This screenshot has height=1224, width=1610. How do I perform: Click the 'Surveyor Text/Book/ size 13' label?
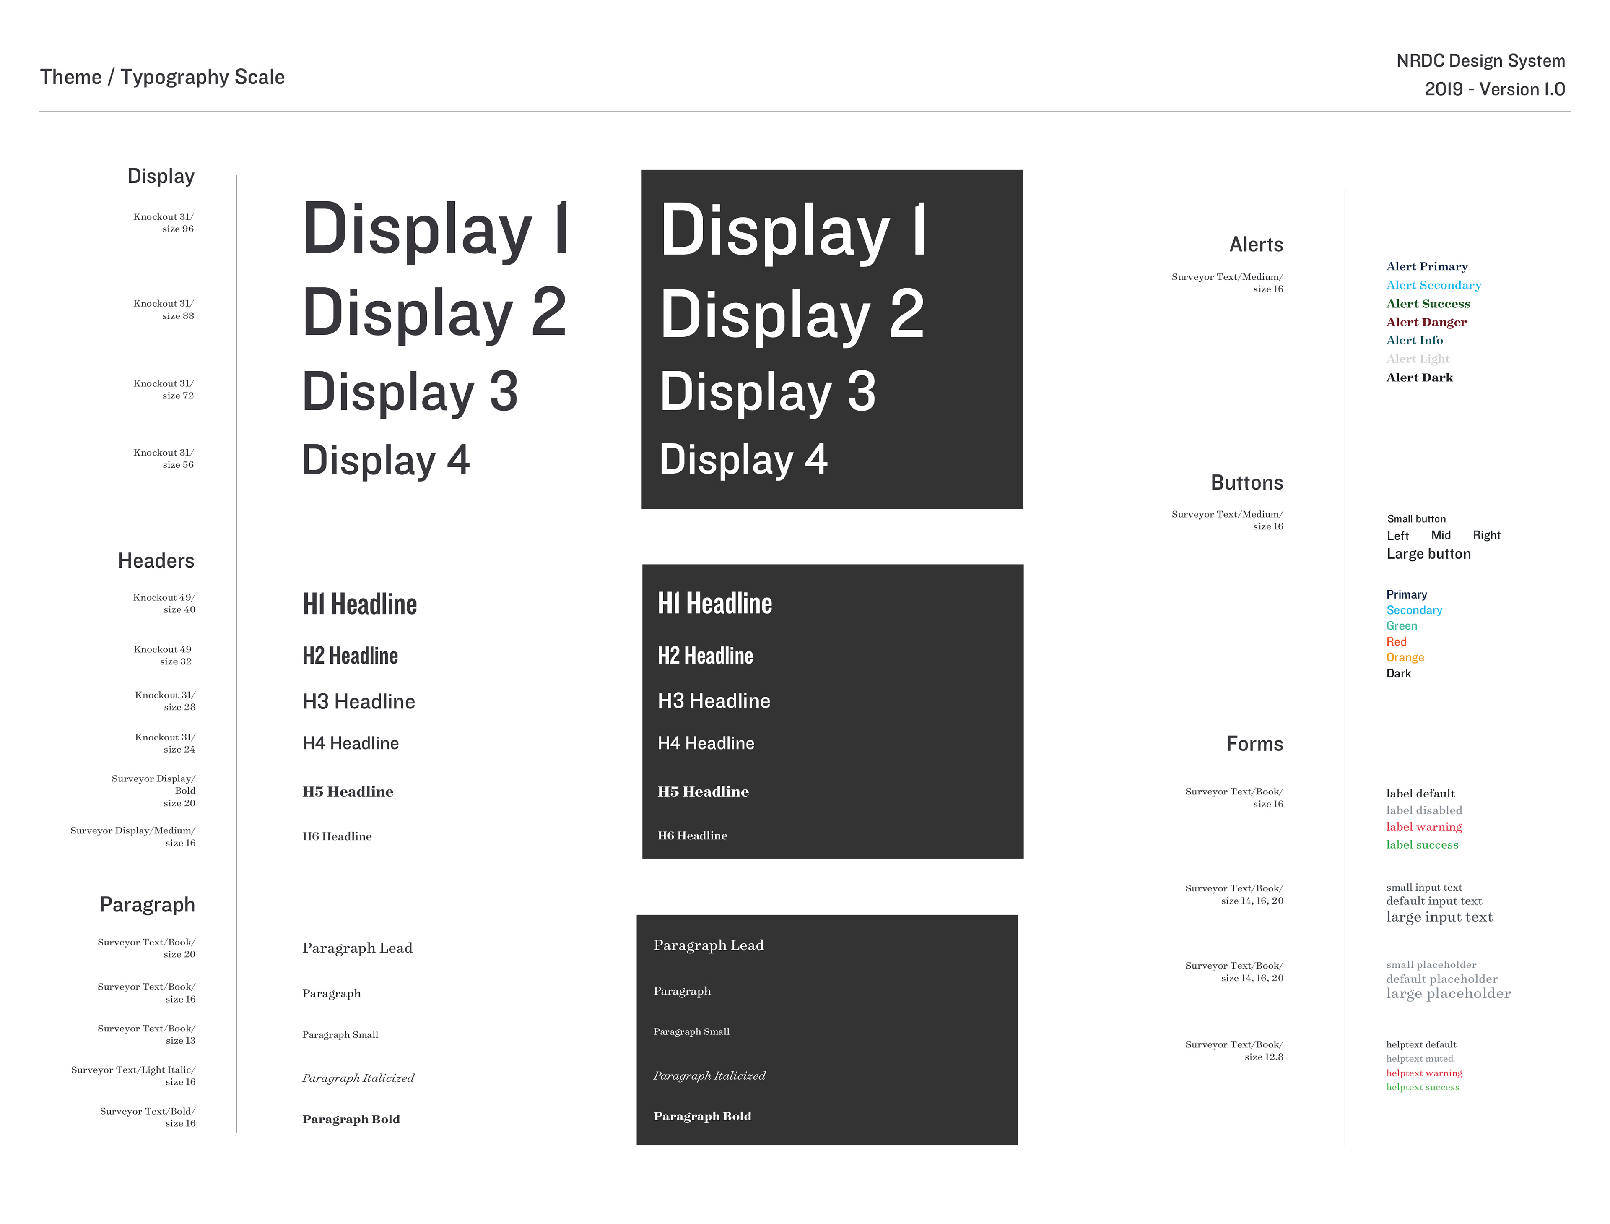(146, 1034)
